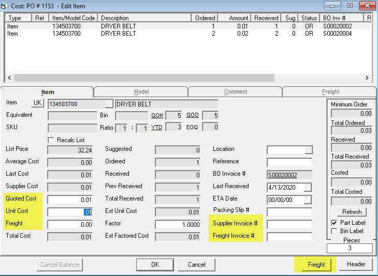The width and height of the screenshot is (378, 276).
Task: Click the Description column header
Action: point(144,18)
